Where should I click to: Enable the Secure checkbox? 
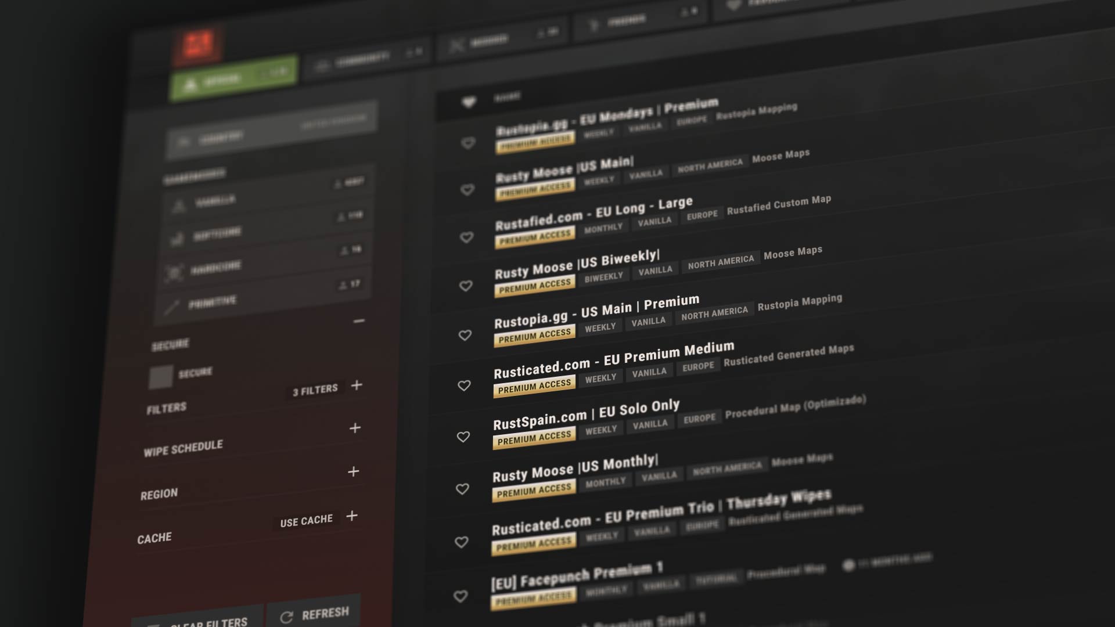[x=161, y=377]
